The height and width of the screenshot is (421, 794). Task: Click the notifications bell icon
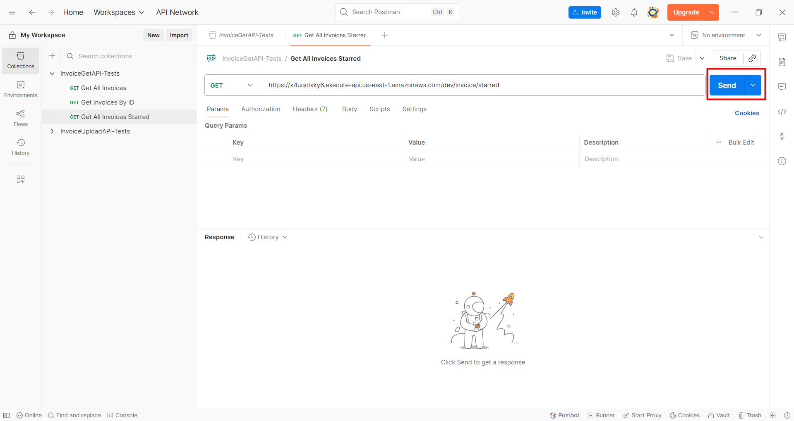(x=634, y=12)
